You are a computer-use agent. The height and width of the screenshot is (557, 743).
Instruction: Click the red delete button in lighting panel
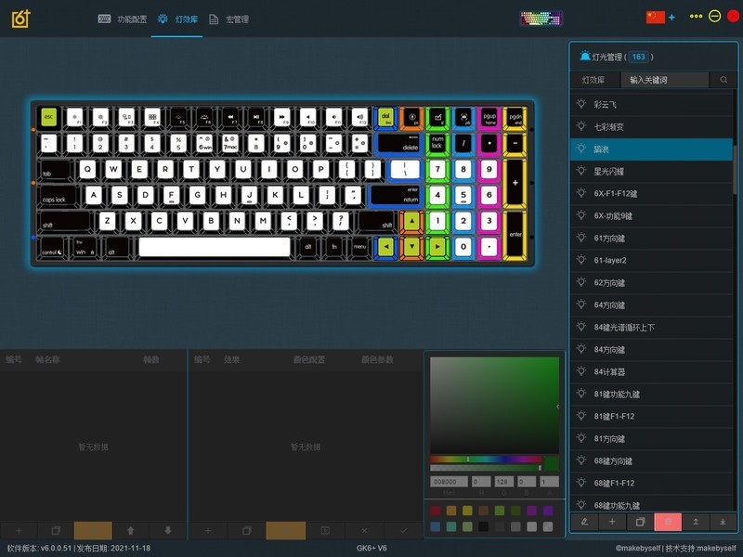[668, 523]
